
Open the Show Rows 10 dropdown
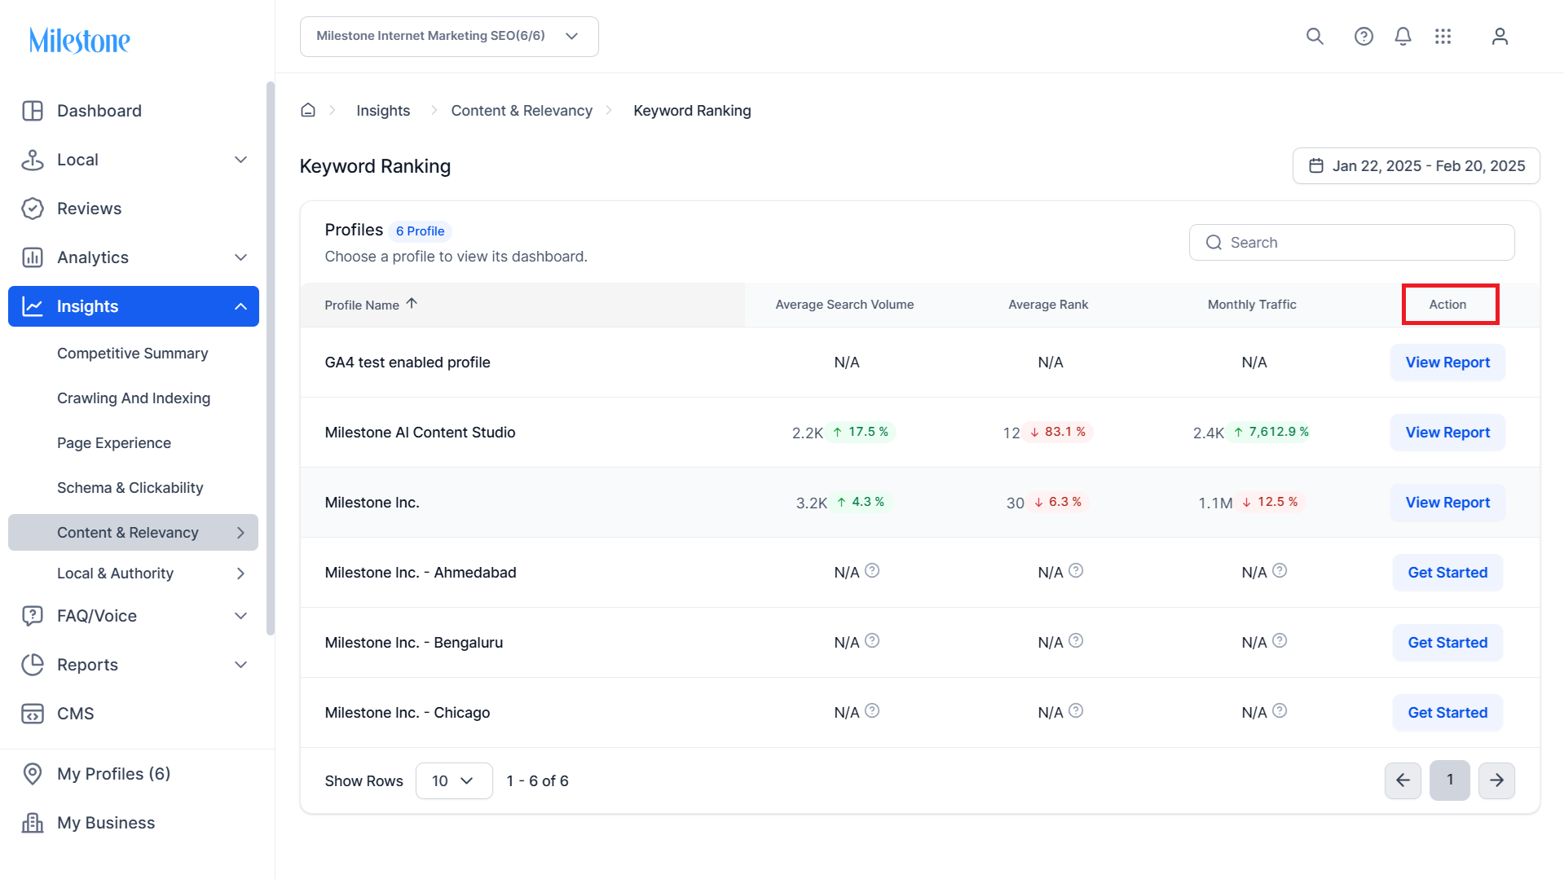[454, 781]
